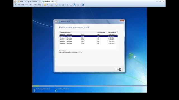Open the VM menu

[x=31, y=5]
